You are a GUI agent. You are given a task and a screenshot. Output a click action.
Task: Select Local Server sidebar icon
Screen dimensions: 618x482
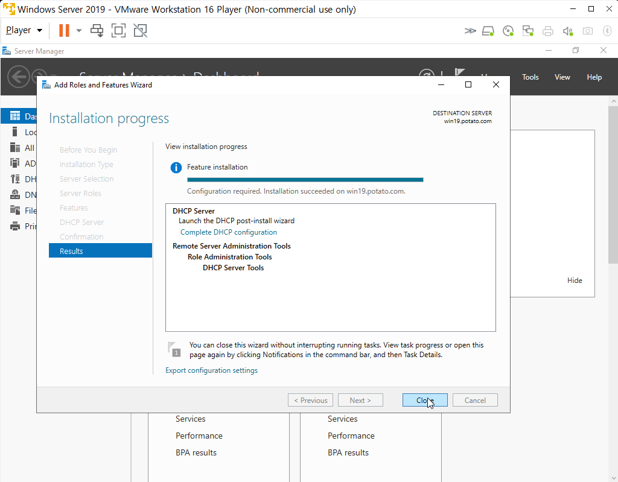coord(15,132)
